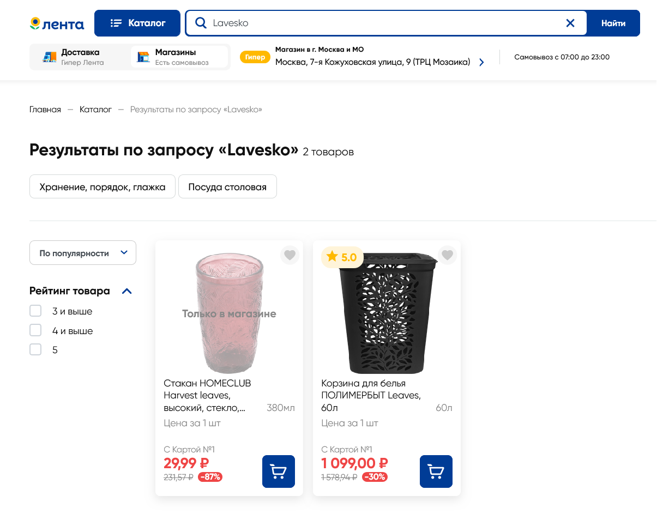This screenshot has height=514, width=657.
Task: Collapse the 'Рейтинг товара' filter section
Action: pos(127,291)
